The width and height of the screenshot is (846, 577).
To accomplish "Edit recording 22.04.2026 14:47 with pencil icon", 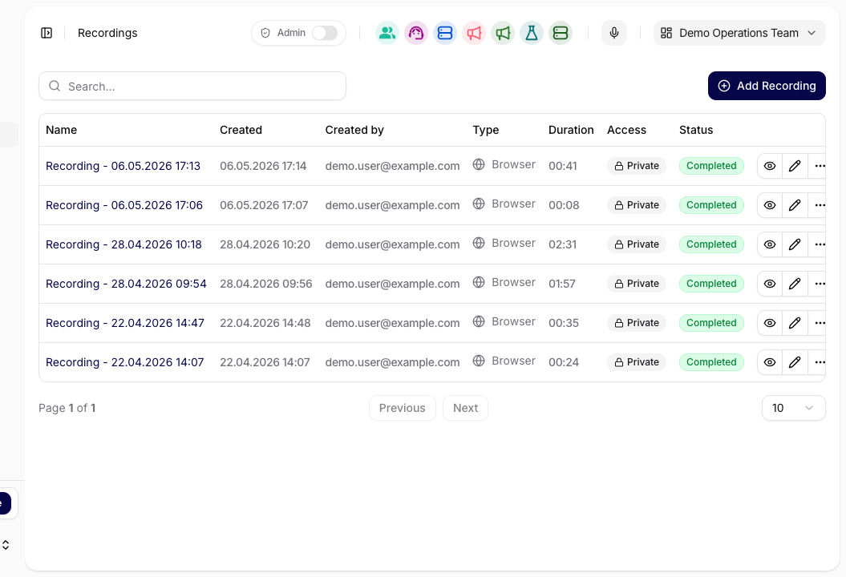I will pyautogui.click(x=795, y=323).
